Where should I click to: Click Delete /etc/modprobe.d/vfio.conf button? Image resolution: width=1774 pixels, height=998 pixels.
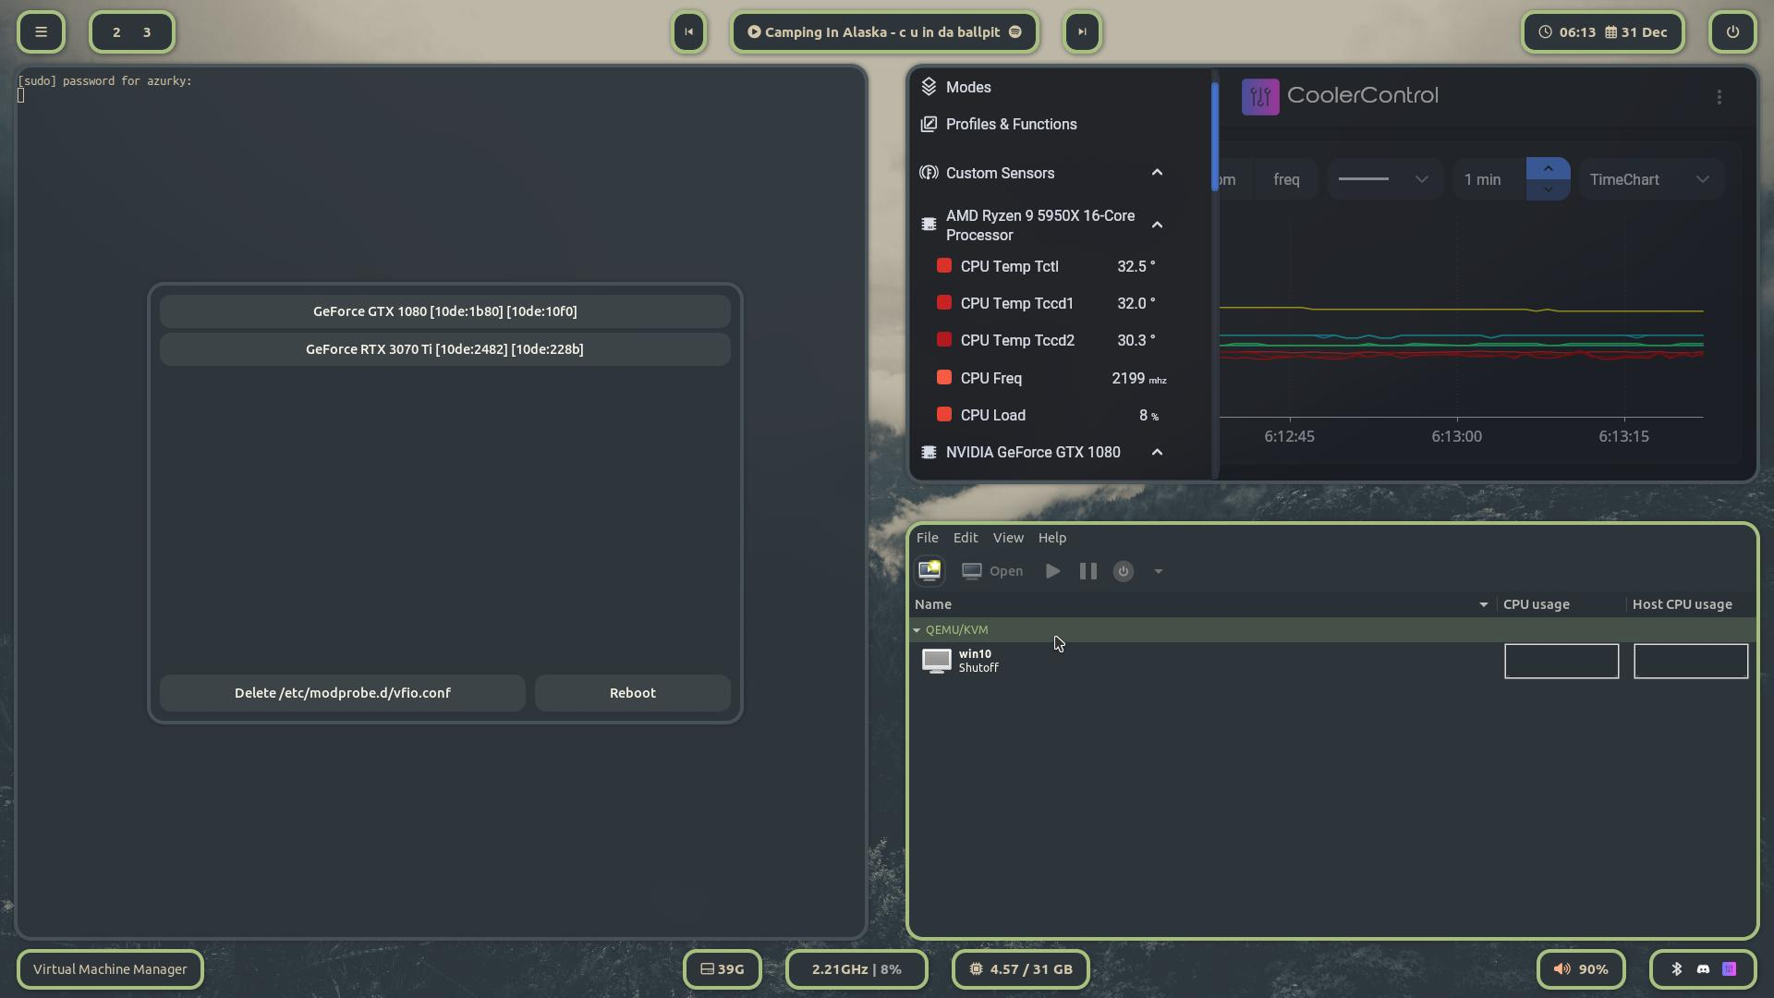tap(342, 693)
